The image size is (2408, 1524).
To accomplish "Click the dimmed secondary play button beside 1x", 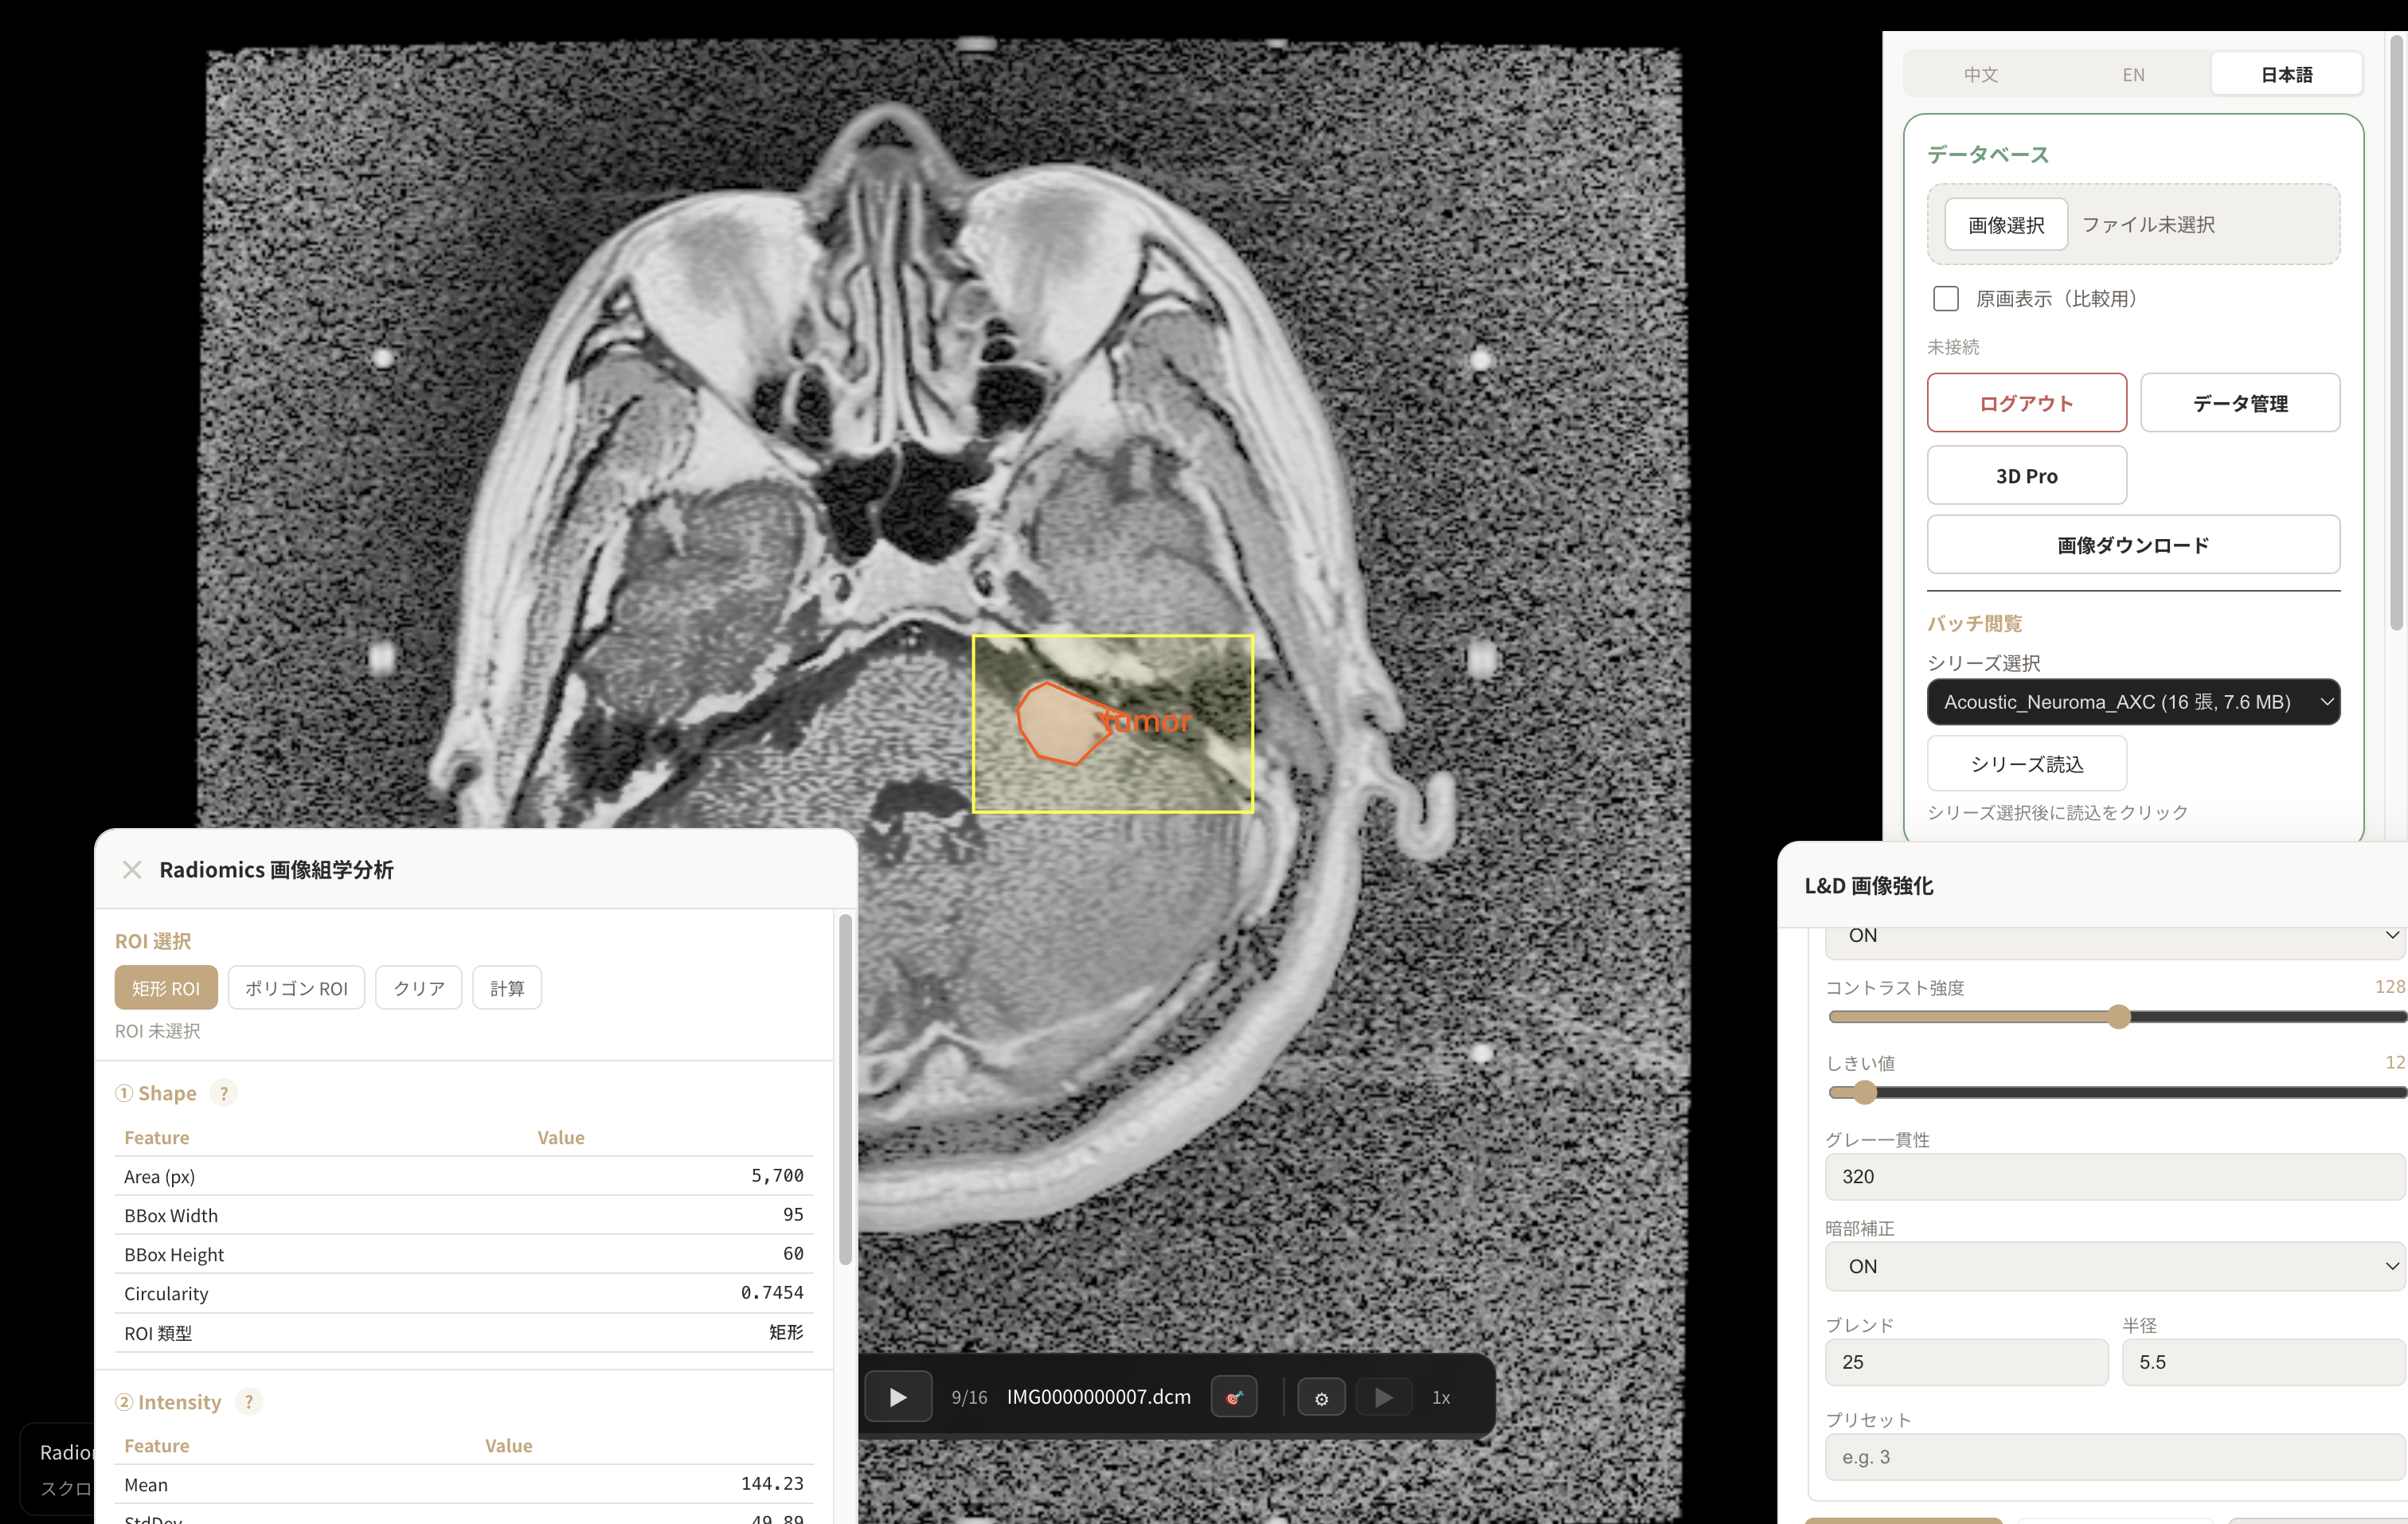I will pyautogui.click(x=1383, y=1397).
